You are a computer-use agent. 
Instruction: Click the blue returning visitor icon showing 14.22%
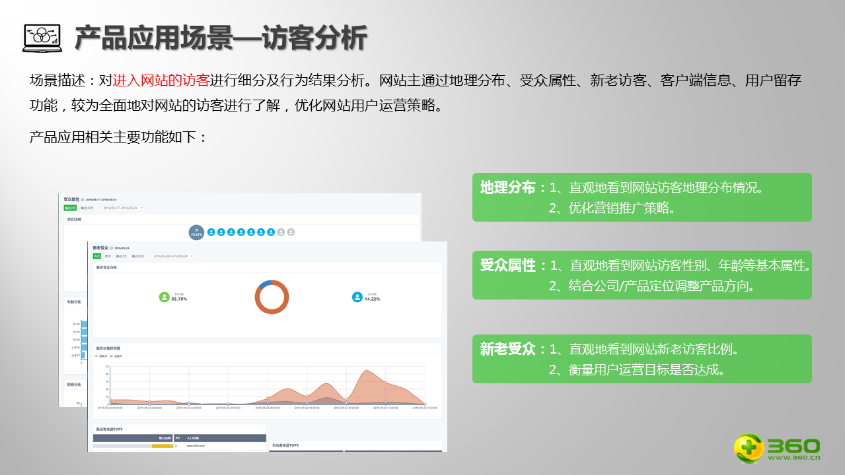coord(357,297)
